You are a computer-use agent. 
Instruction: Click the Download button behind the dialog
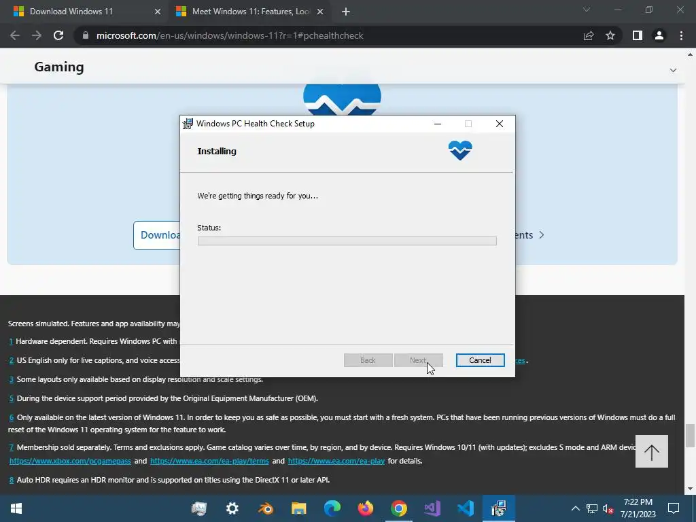[x=157, y=235]
